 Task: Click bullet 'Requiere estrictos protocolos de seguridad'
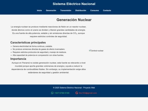tap(39, 52)
